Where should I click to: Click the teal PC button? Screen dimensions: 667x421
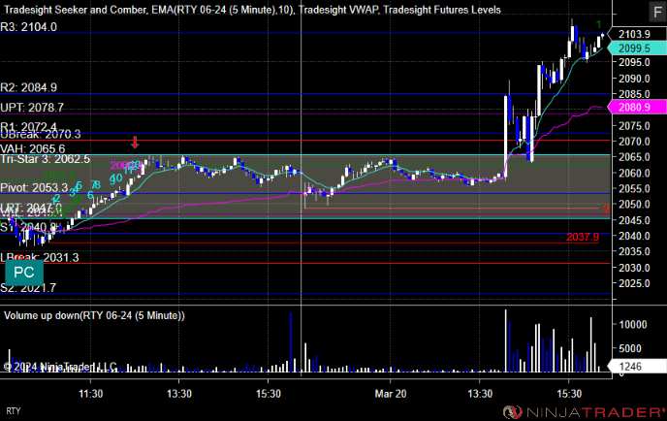click(24, 273)
